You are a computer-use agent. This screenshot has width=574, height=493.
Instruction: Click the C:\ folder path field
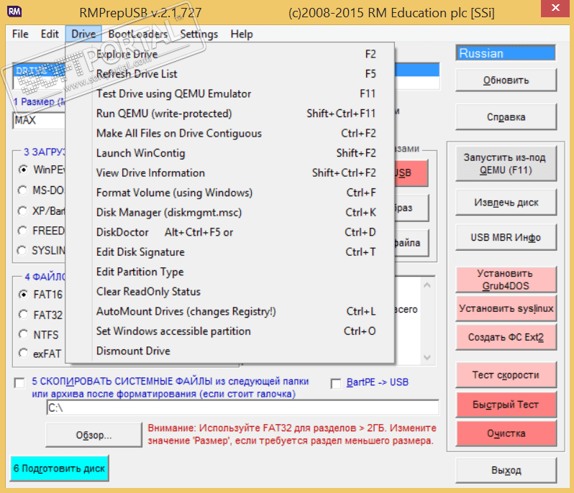(x=242, y=407)
